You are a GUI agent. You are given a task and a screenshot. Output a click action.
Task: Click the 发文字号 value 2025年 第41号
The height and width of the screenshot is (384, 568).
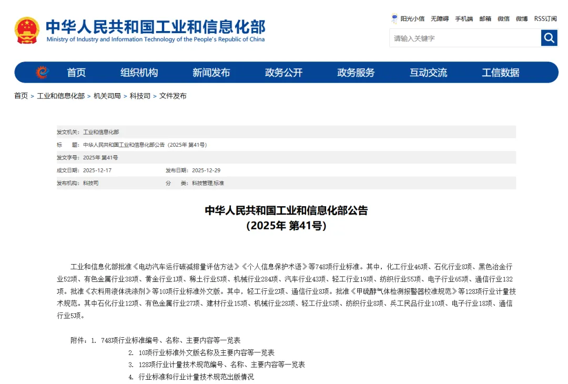point(100,157)
